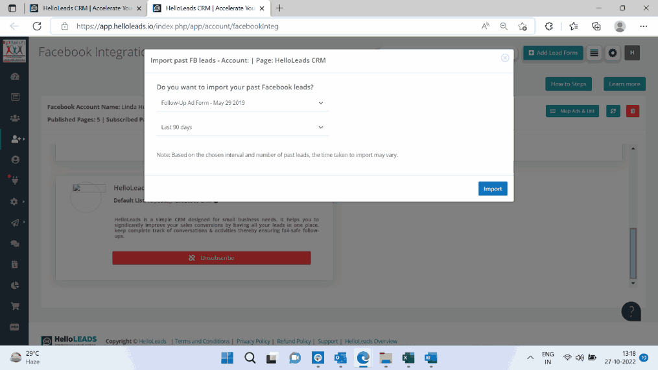Click the green refresh account icon
This screenshot has height=370, width=658.
(613, 111)
